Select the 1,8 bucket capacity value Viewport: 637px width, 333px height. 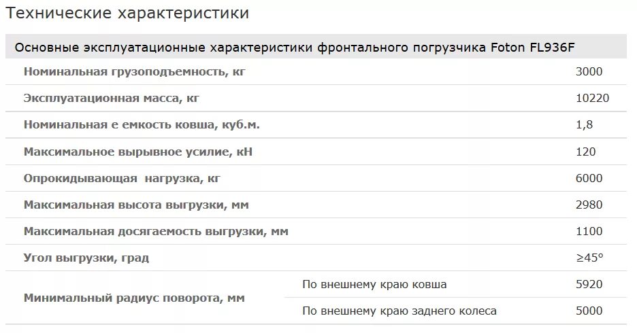coord(584,124)
